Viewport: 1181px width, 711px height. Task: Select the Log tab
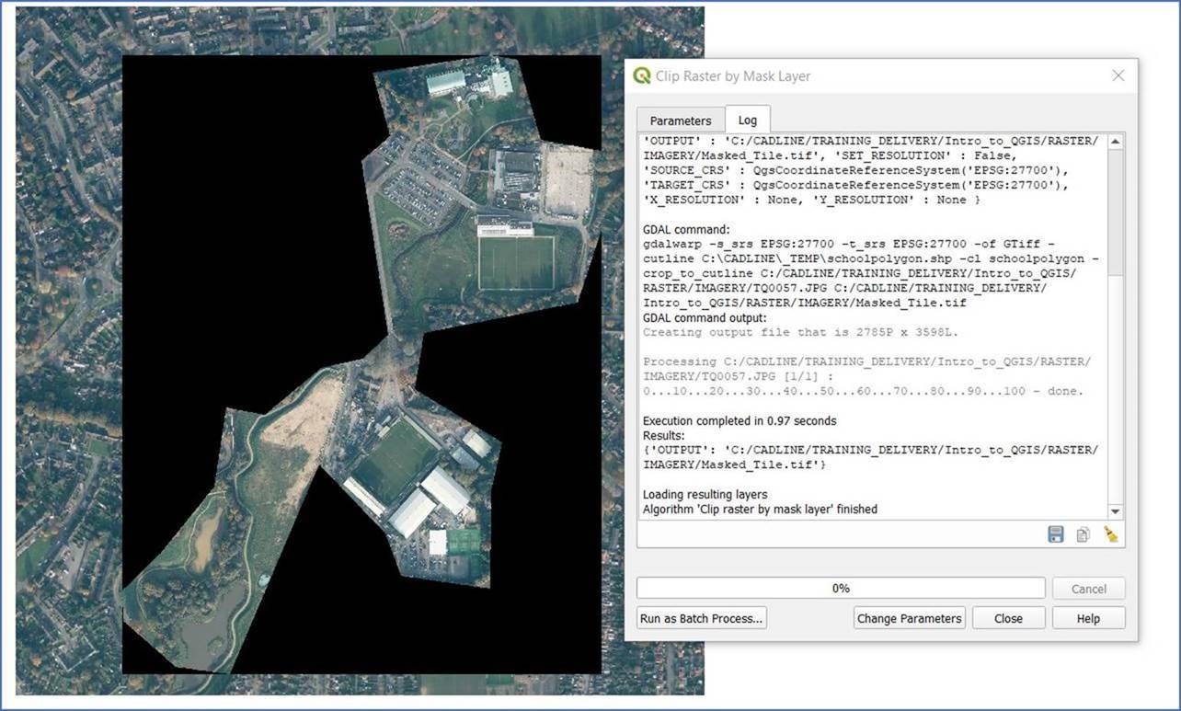748,120
